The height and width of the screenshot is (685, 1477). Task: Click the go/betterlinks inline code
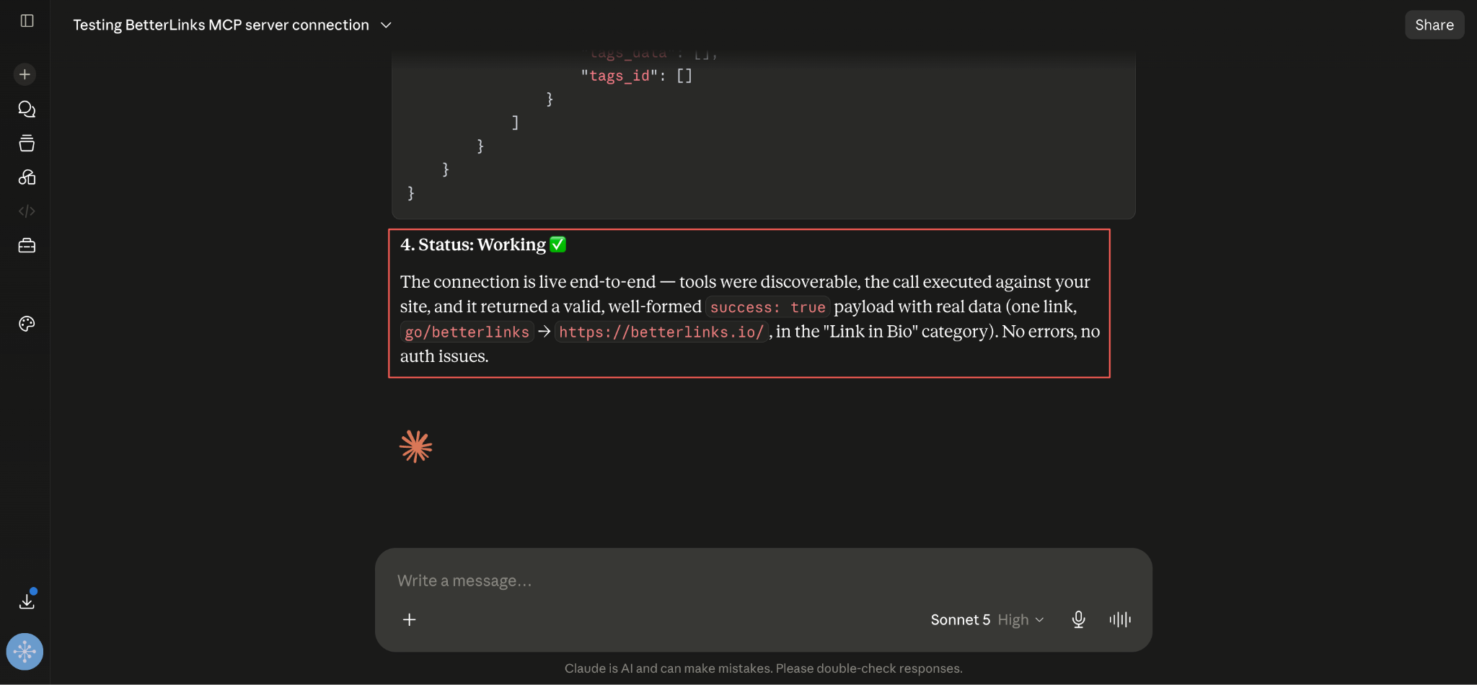(467, 332)
